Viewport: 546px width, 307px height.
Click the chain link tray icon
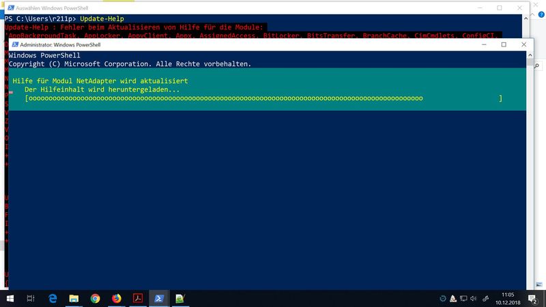click(486, 299)
